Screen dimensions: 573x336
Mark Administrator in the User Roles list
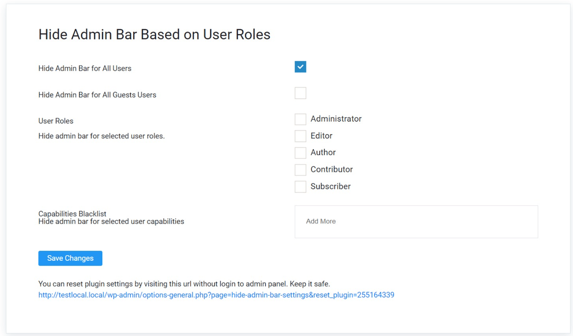coord(300,119)
